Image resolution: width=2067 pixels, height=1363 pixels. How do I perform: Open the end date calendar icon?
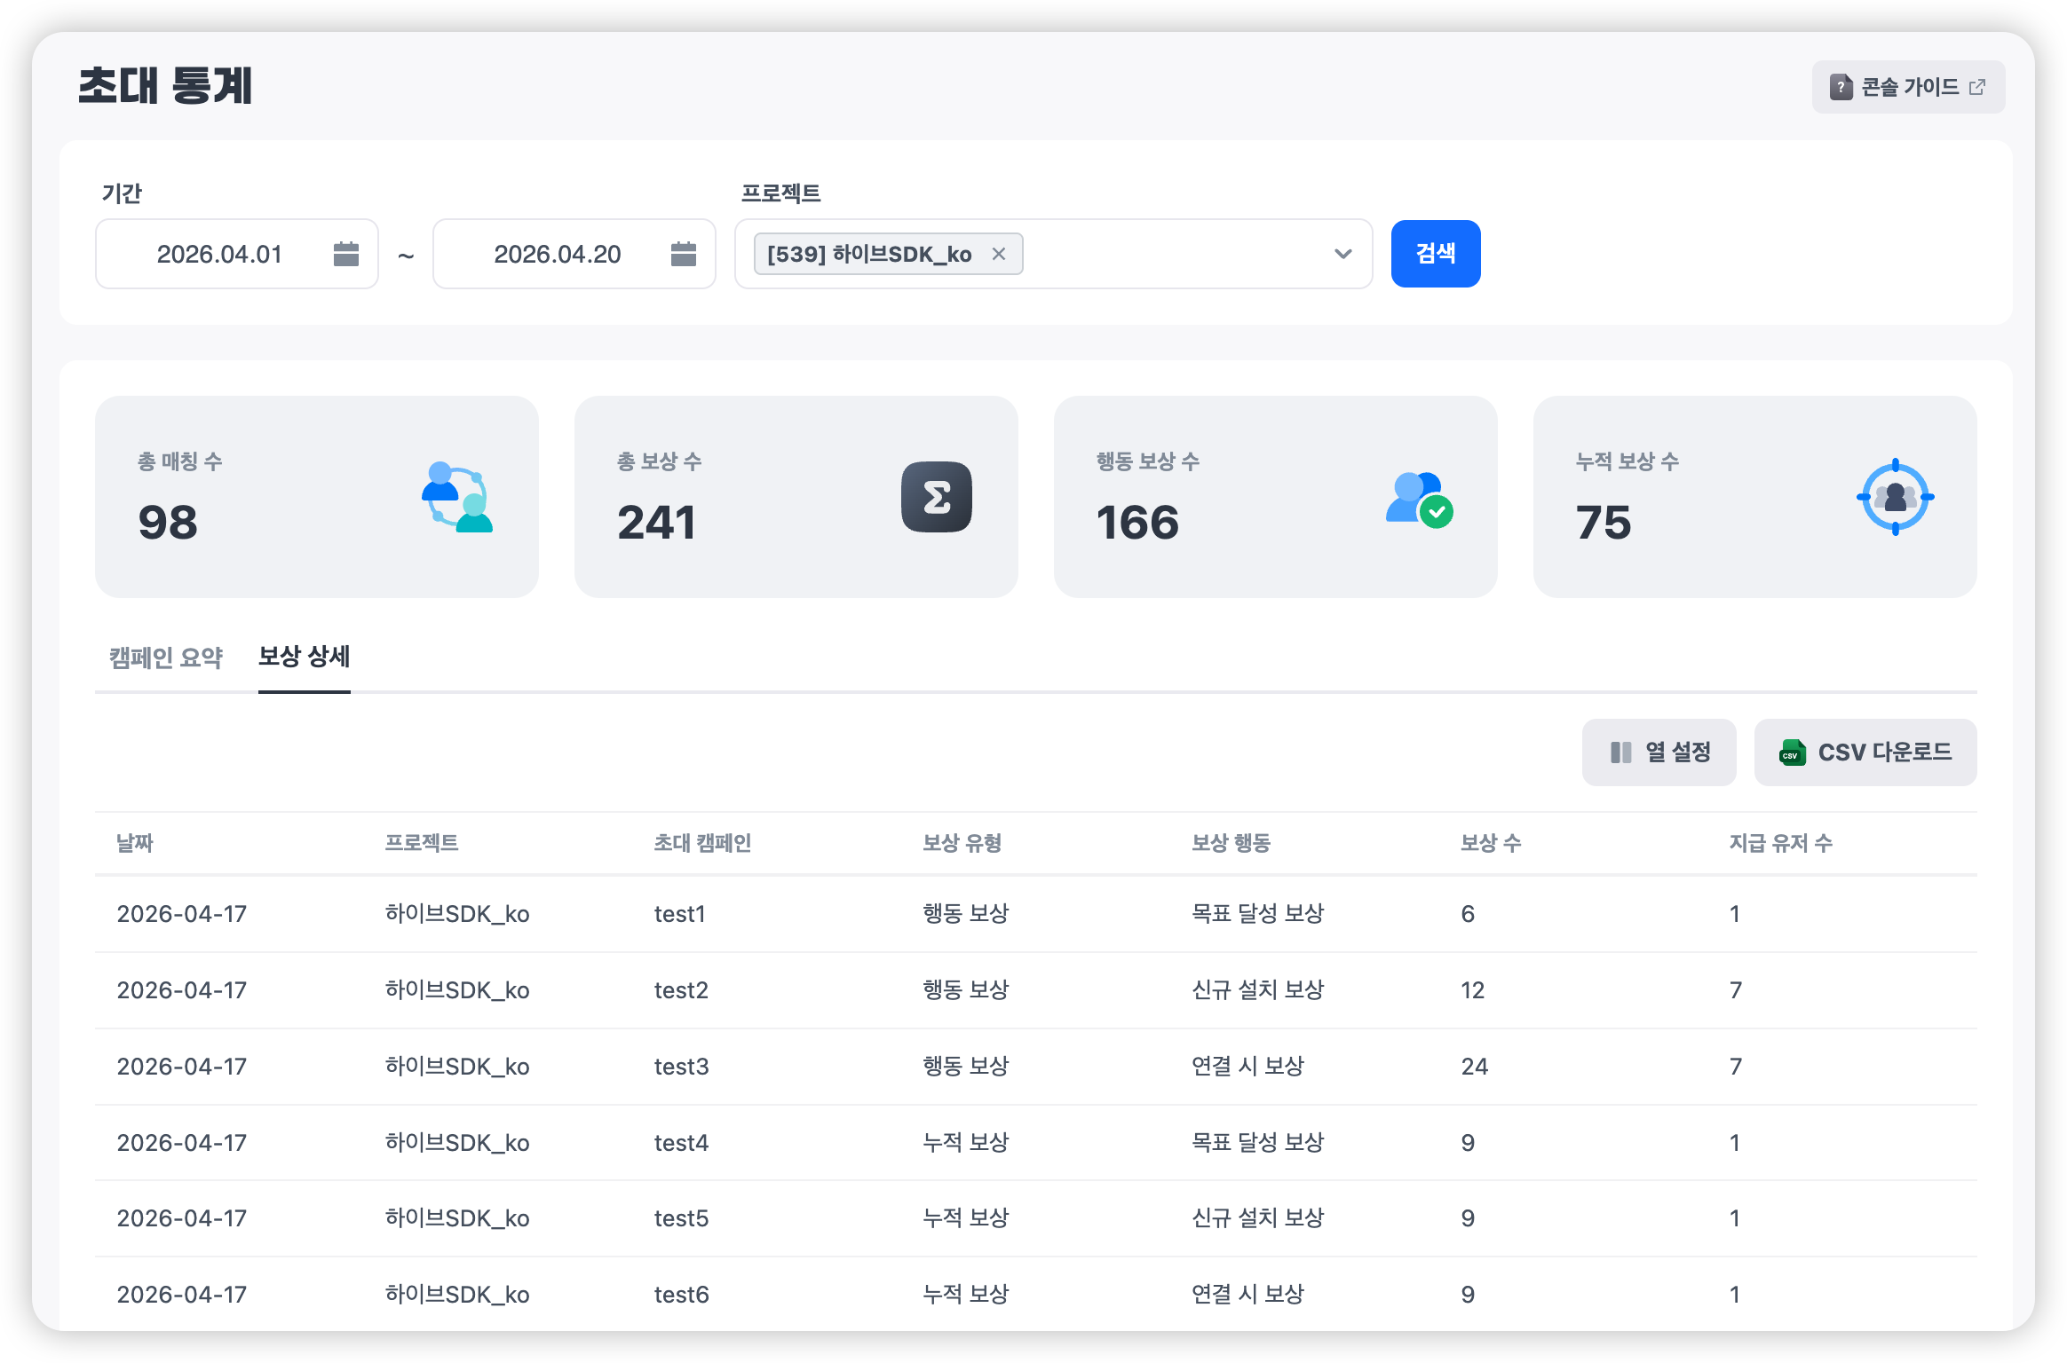coord(683,254)
